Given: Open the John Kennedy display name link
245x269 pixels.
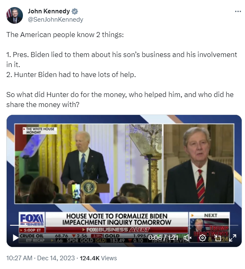Looking at the screenshot, I should pyautogui.click(x=49, y=11).
